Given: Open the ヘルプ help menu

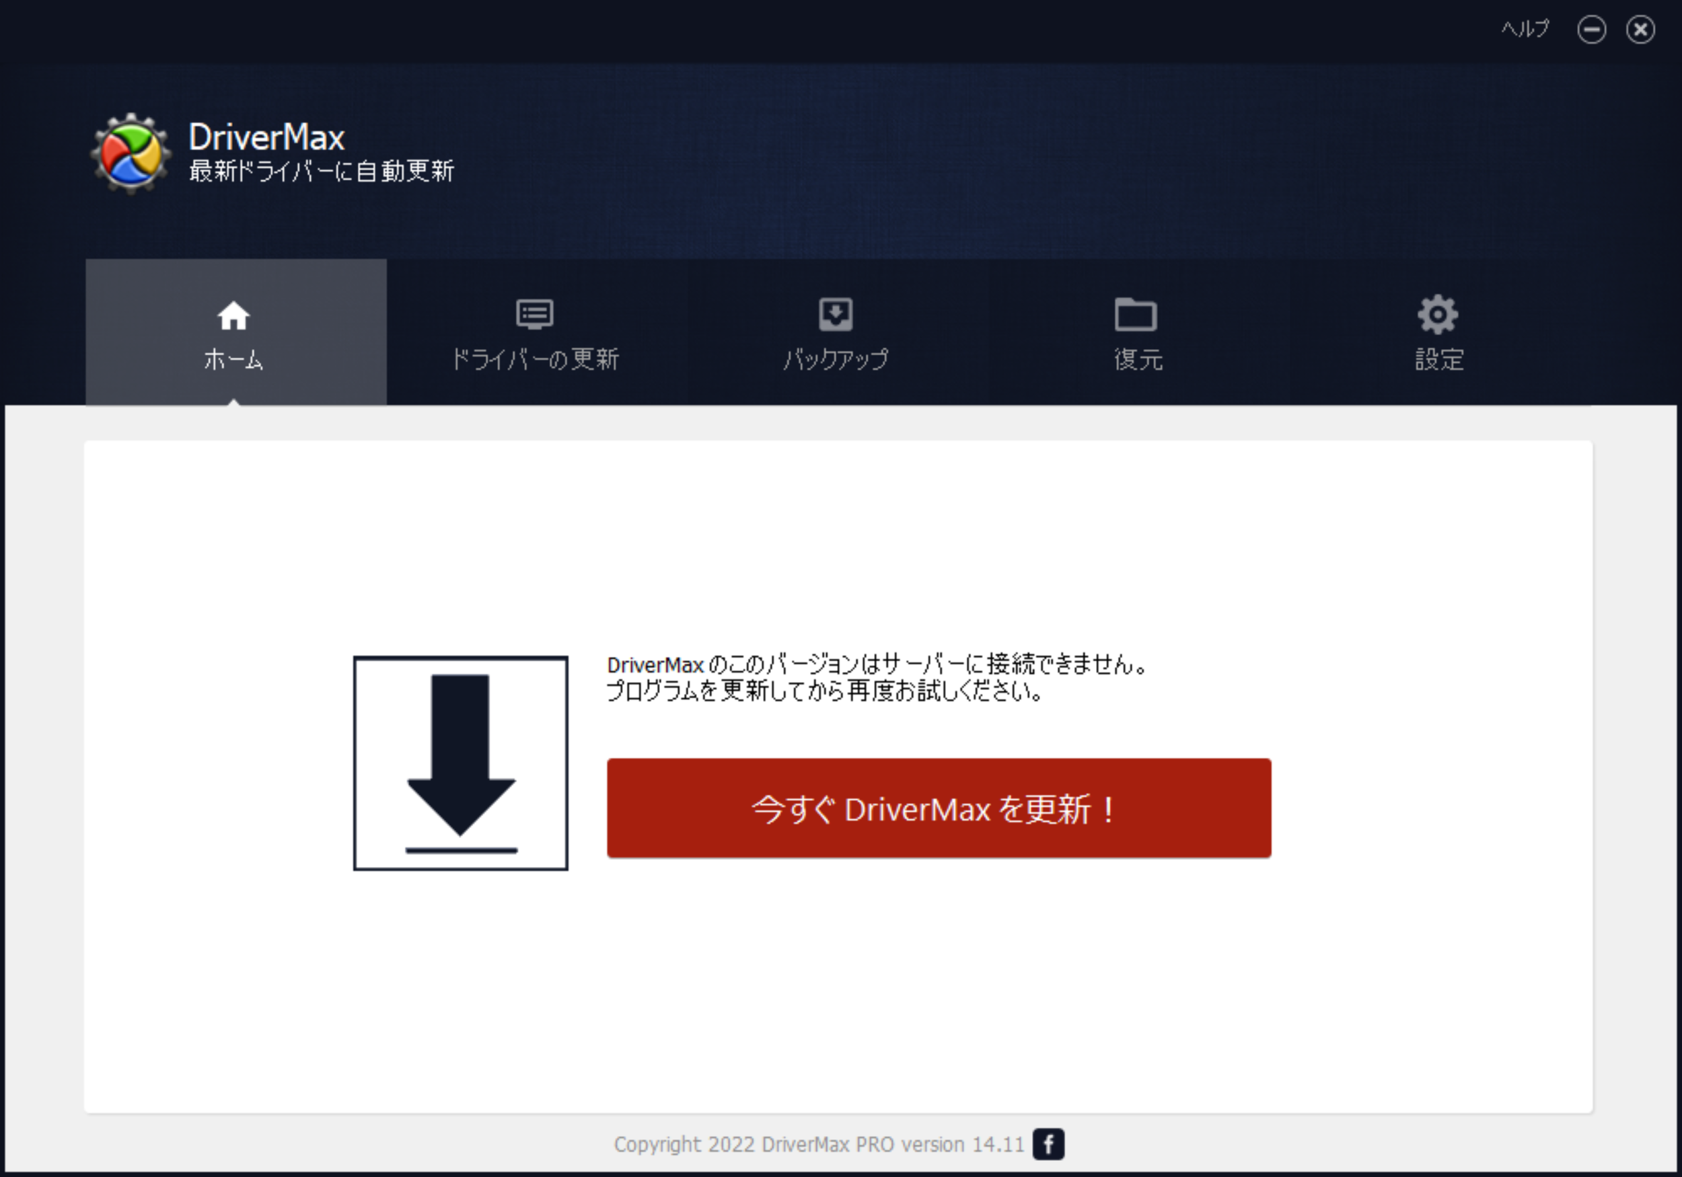Looking at the screenshot, I should tap(1525, 30).
